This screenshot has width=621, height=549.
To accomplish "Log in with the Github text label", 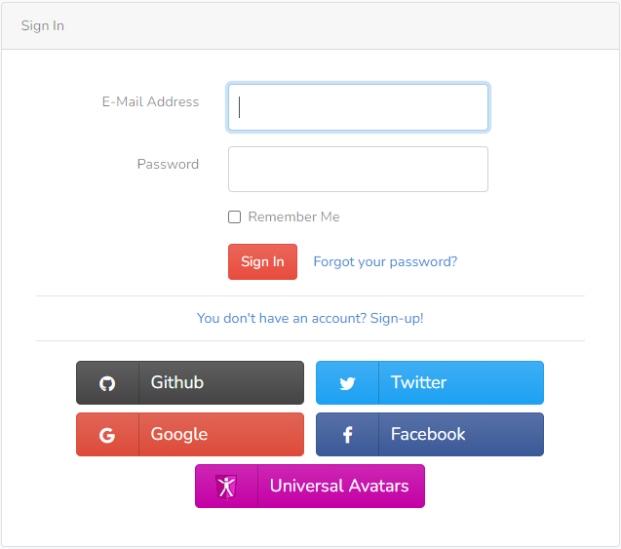I will [177, 382].
